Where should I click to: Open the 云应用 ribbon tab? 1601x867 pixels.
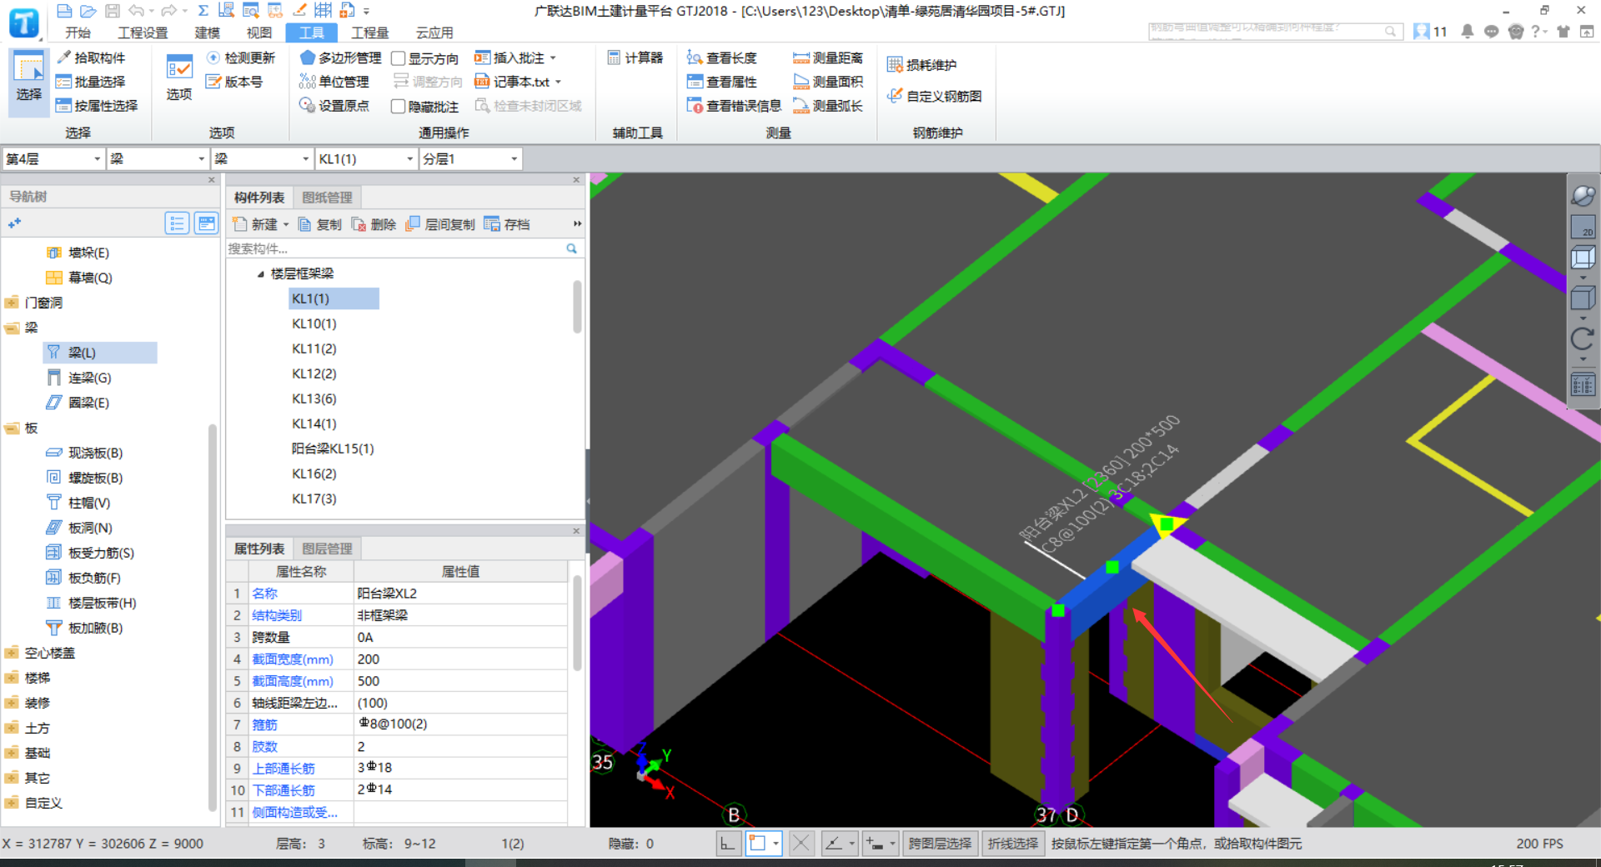(x=434, y=33)
